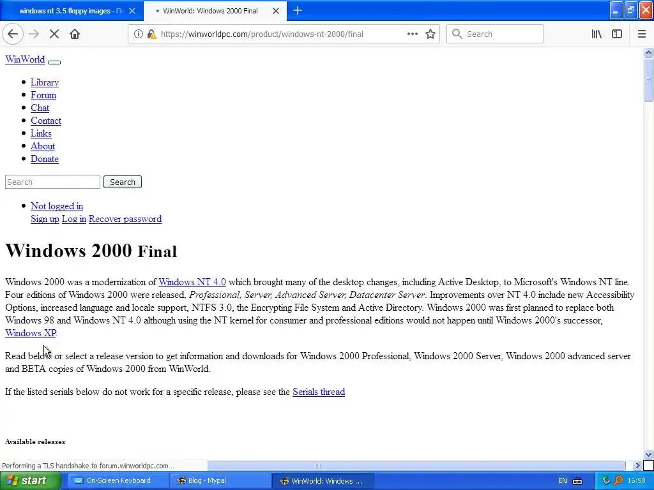Open the hamburger application menu
The height and width of the screenshot is (490, 654).
(641, 34)
